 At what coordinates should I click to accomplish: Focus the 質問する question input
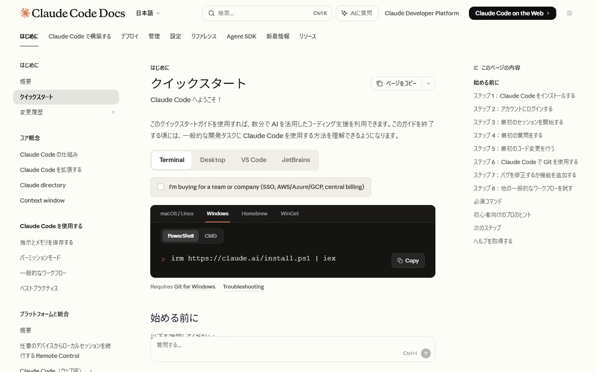tap(293, 349)
